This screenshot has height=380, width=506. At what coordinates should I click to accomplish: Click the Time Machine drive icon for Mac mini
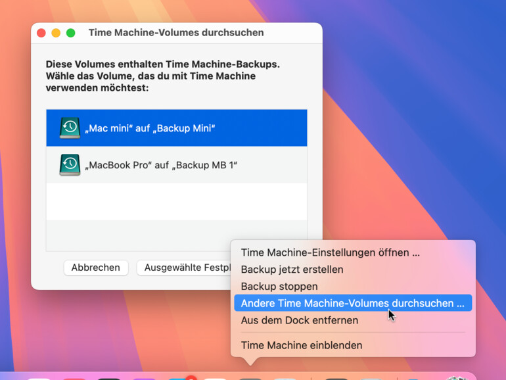pos(70,128)
